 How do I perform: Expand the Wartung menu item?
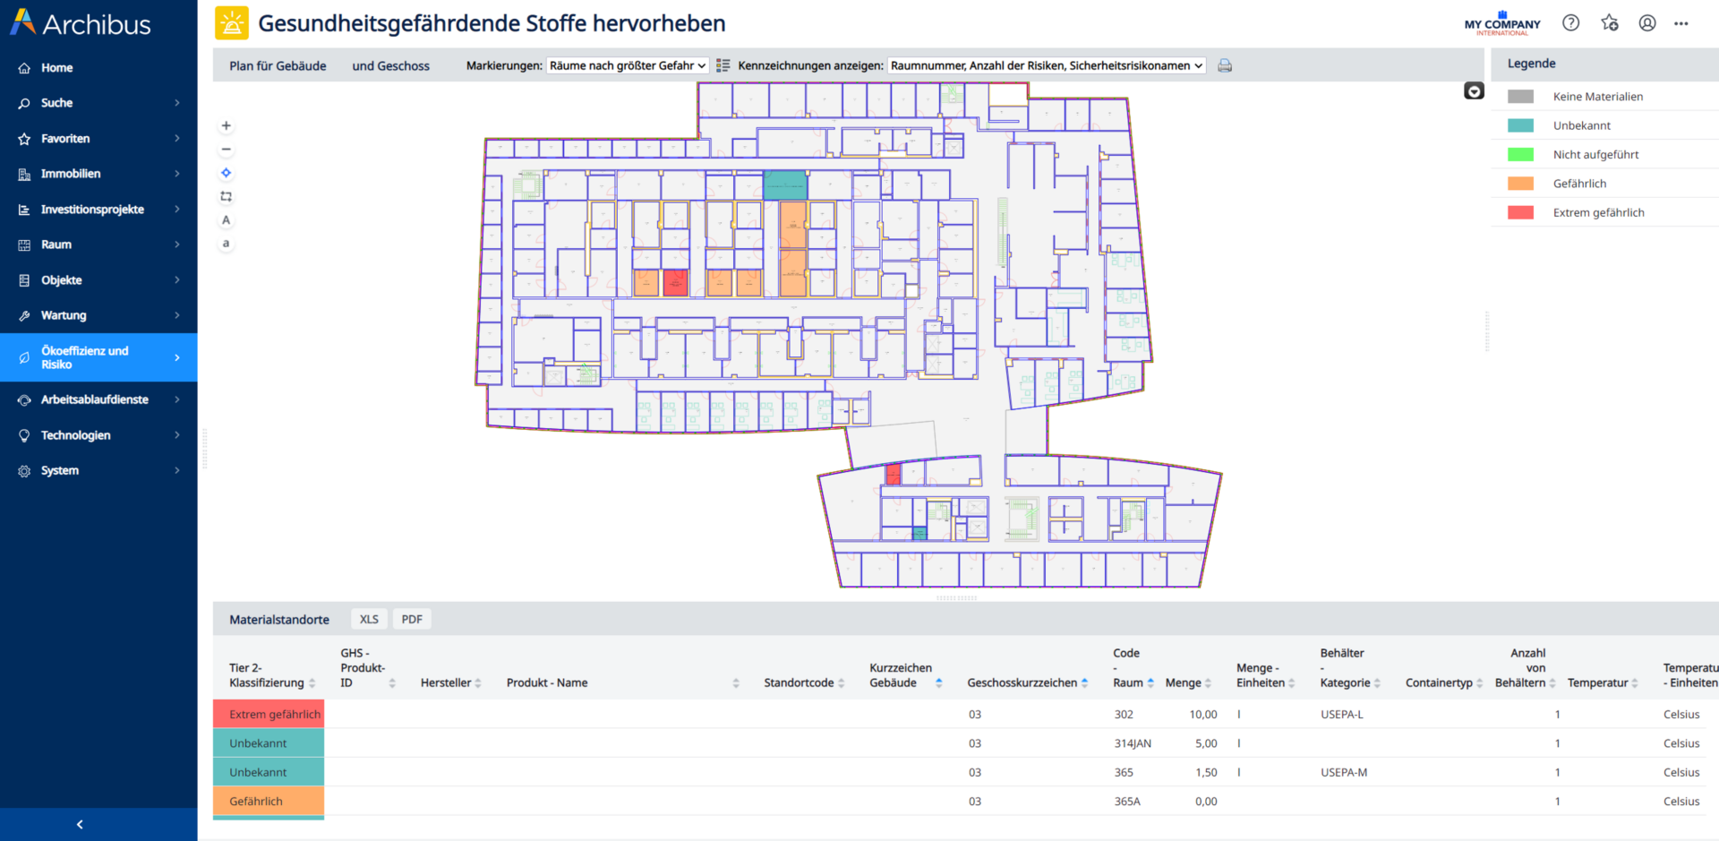pos(98,315)
